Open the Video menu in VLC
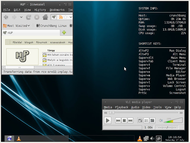This screenshot has height=143, width=190. tap(146, 107)
